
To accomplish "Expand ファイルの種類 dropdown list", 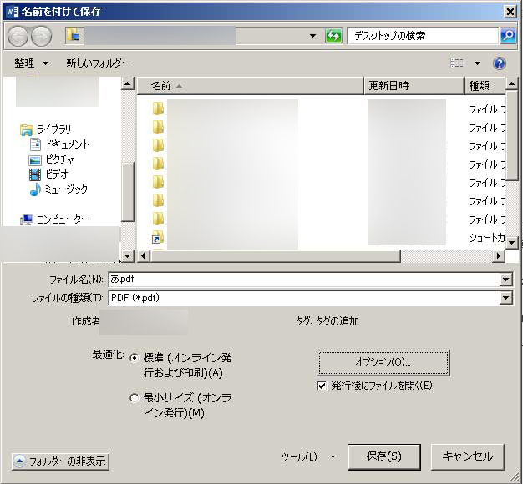I will (x=505, y=298).
